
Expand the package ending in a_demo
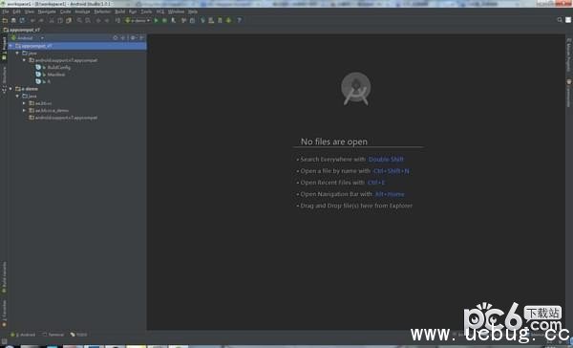pyautogui.click(x=25, y=110)
